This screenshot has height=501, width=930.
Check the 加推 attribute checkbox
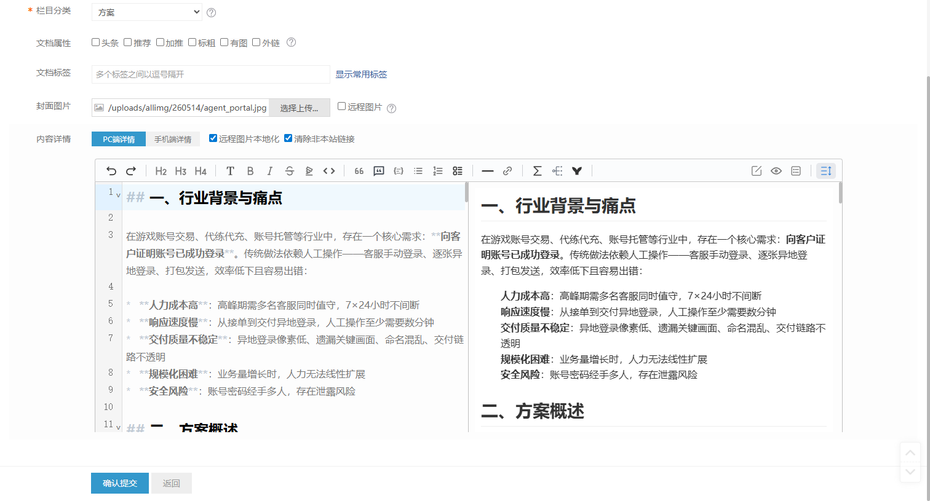160,42
